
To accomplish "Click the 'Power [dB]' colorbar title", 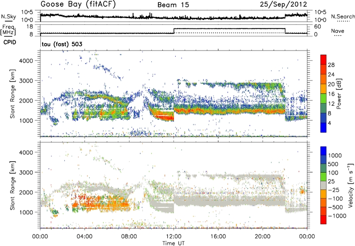I will 339,94.
